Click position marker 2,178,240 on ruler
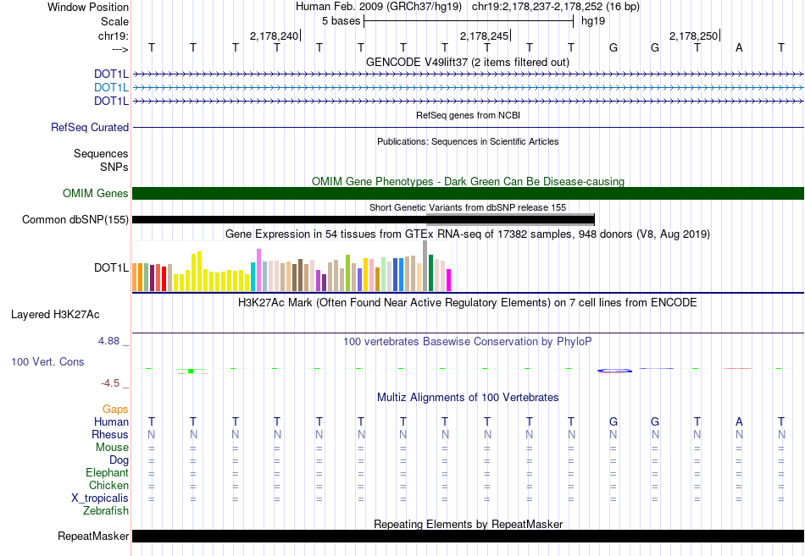805x556 pixels. pos(274,36)
